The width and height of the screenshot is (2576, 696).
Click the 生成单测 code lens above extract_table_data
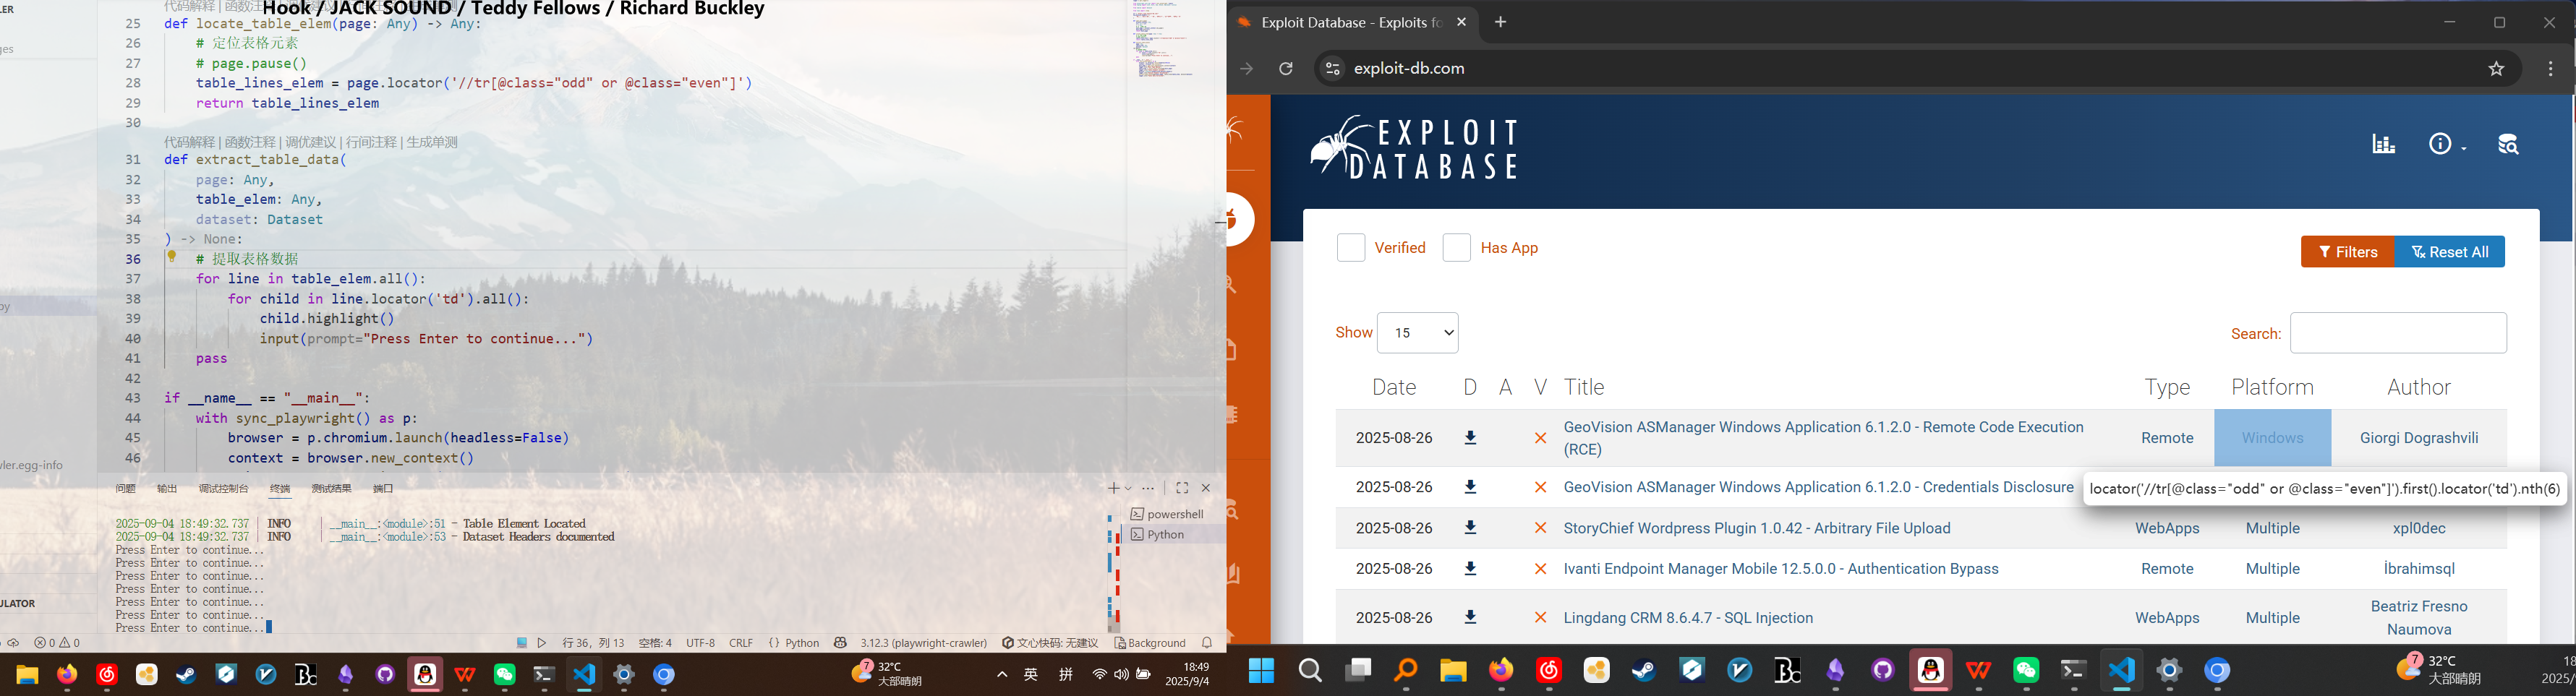point(432,142)
